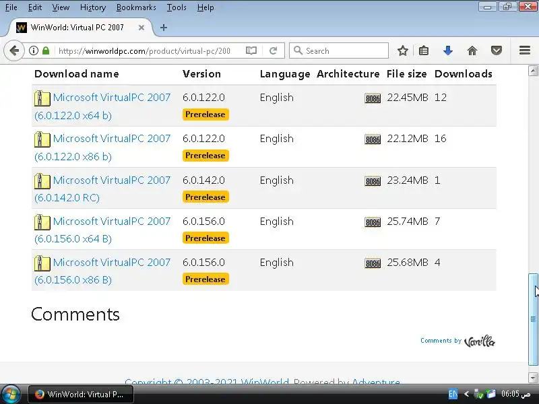Viewport: 539px width, 404px height.
Task: Open the History menu
Action: click(93, 7)
